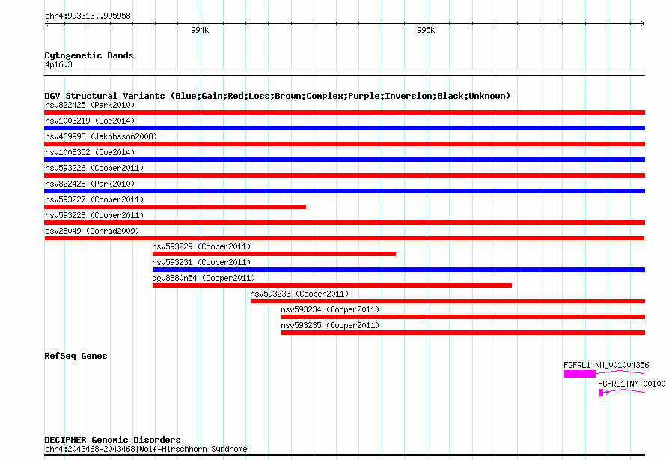Select the red bar under nsv593226
Image resolution: width=666 pixels, height=460 pixels.
[344, 175]
